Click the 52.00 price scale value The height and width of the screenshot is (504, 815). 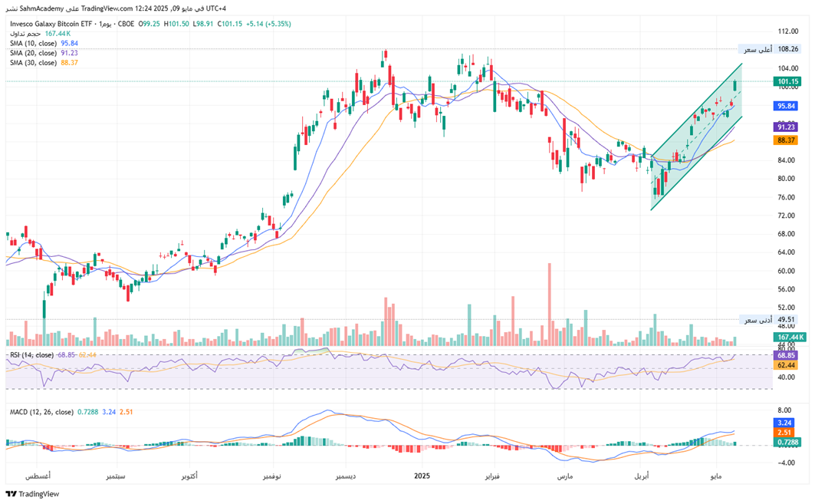(787, 308)
